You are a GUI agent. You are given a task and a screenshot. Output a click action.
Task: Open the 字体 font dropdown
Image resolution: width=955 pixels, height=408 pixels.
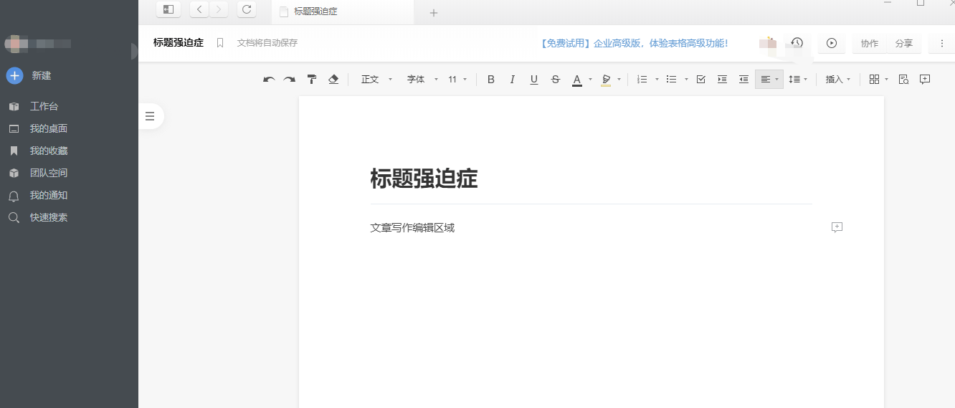[x=422, y=80]
